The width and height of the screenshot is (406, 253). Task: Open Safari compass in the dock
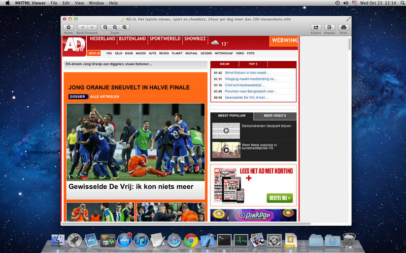coord(174,240)
